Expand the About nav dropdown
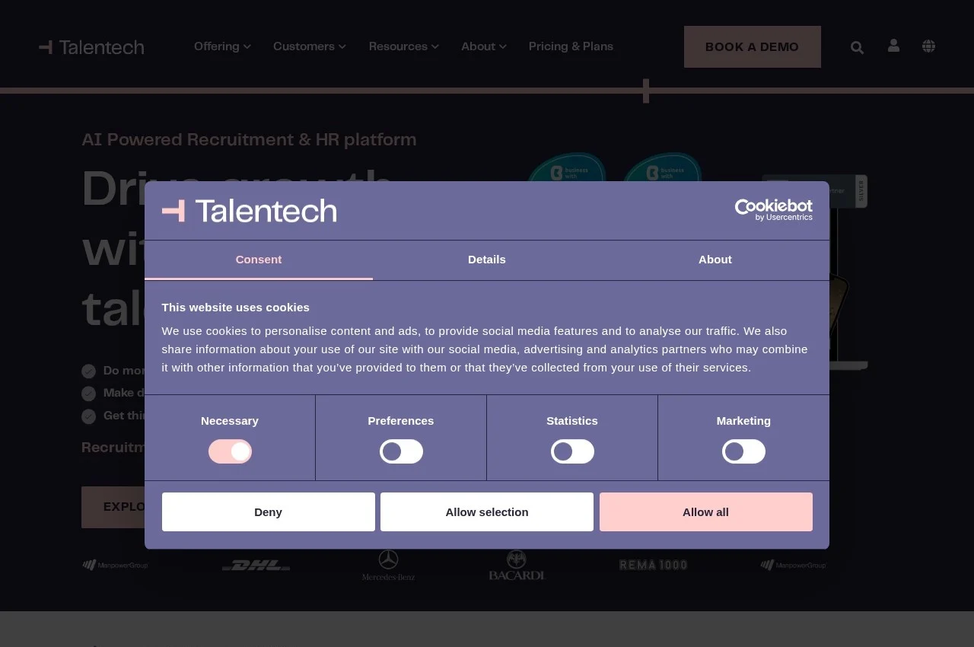Image resolution: width=974 pixels, height=647 pixels. [x=484, y=46]
